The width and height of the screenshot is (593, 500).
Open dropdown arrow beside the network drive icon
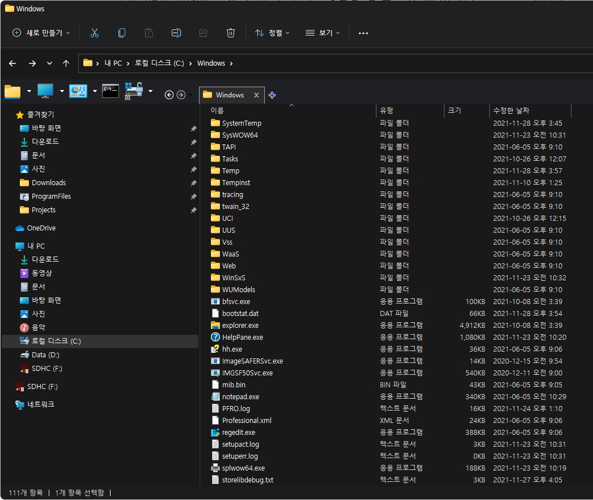tap(151, 91)
